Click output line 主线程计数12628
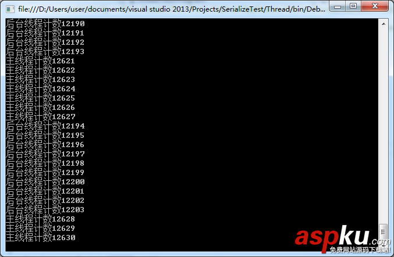This screenshot has width=394, height=257. (40, 219)
